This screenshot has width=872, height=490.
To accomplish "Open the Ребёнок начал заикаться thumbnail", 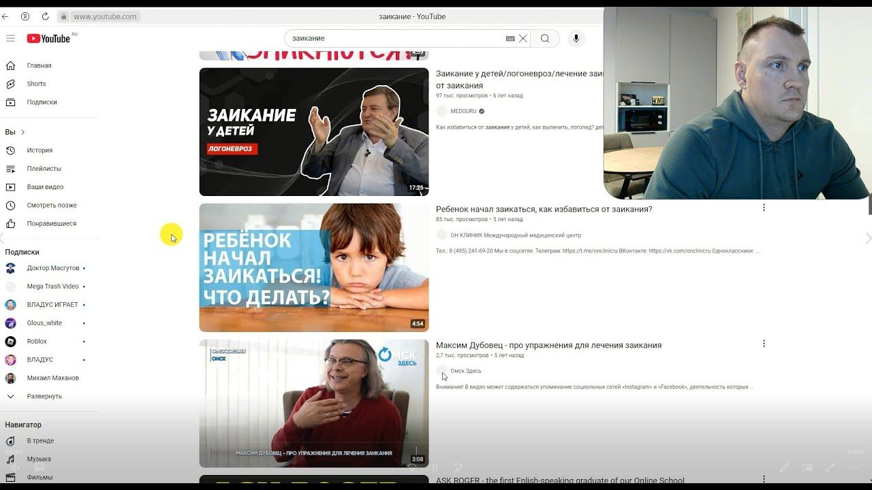I will click(314, 267).
